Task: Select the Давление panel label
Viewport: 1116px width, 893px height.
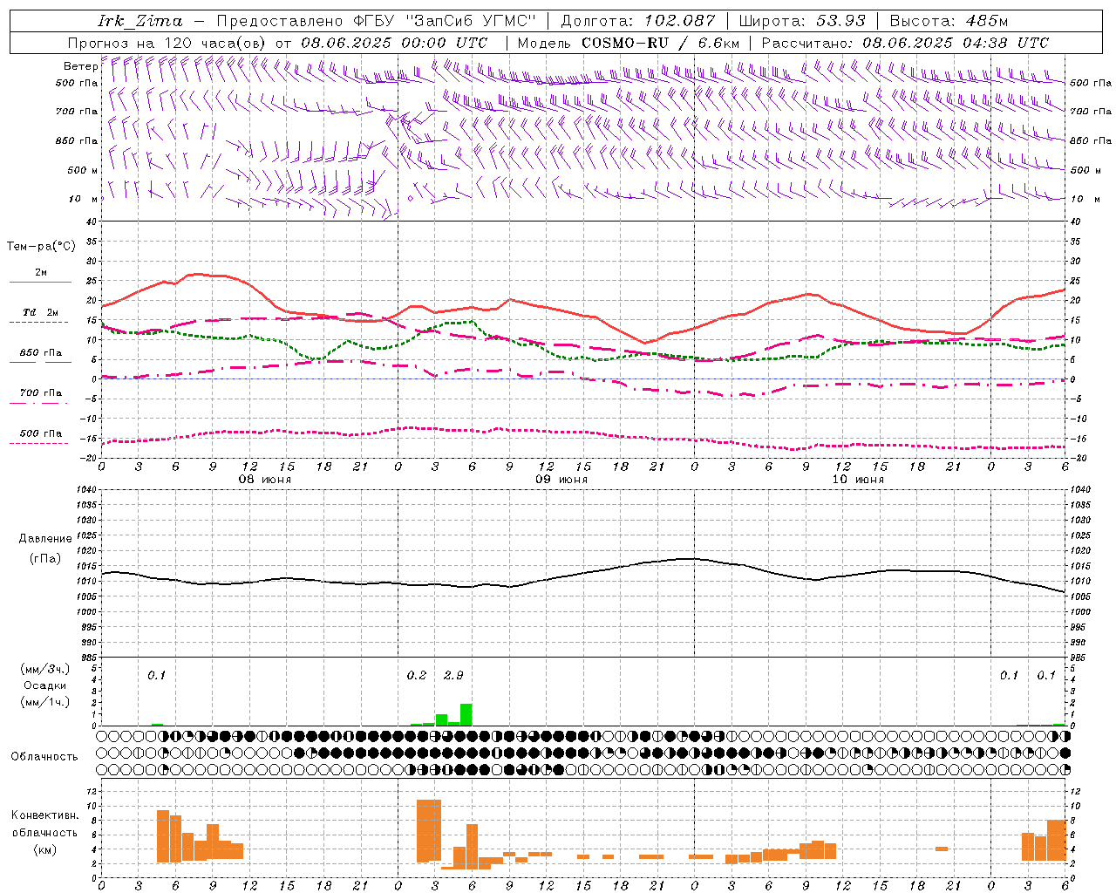Action: [x=45, y=539]
